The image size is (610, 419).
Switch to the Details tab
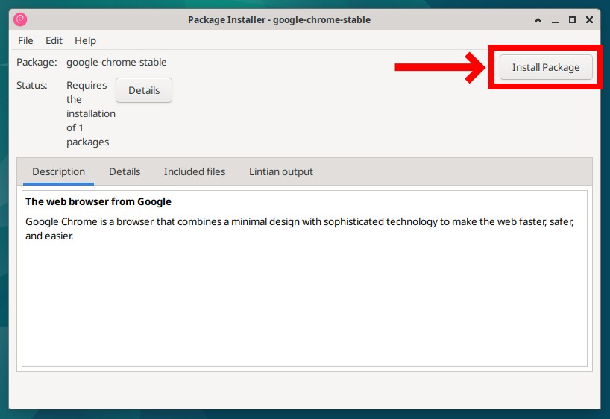coord(125,171)
